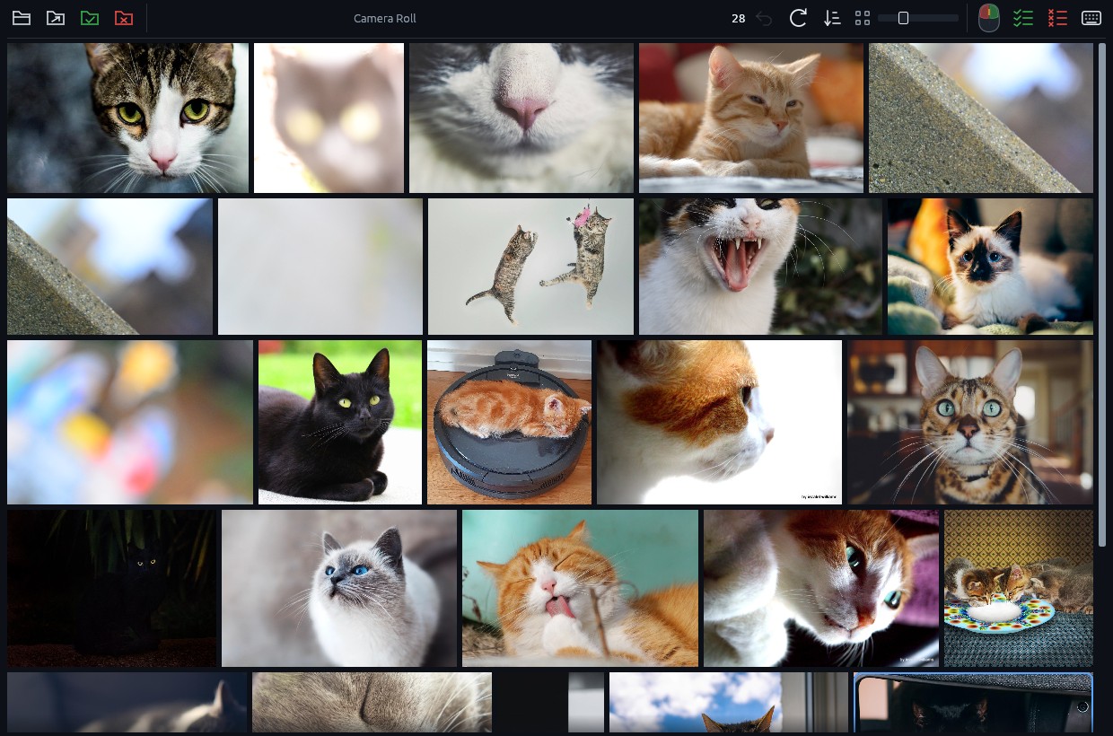Select the kittens eating from plate photo
The image size is (1113, 736).
point(1019,588)
